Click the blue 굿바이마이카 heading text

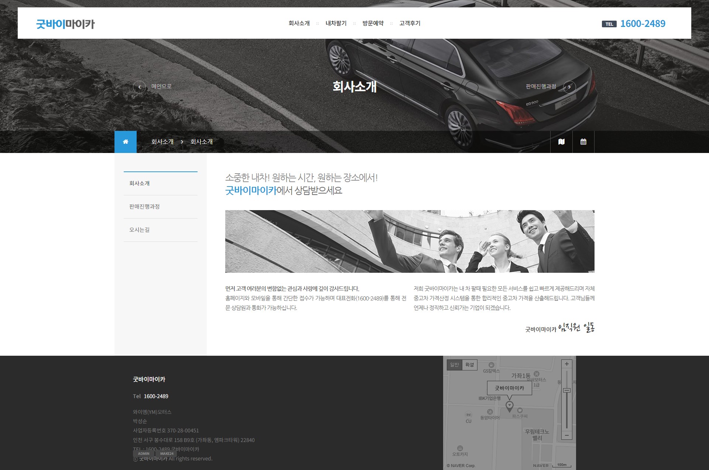[251, 191]
